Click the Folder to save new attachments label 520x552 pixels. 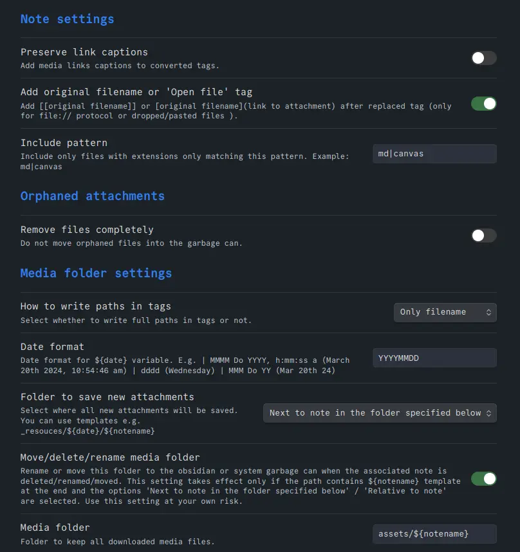(x=107, y=397)
